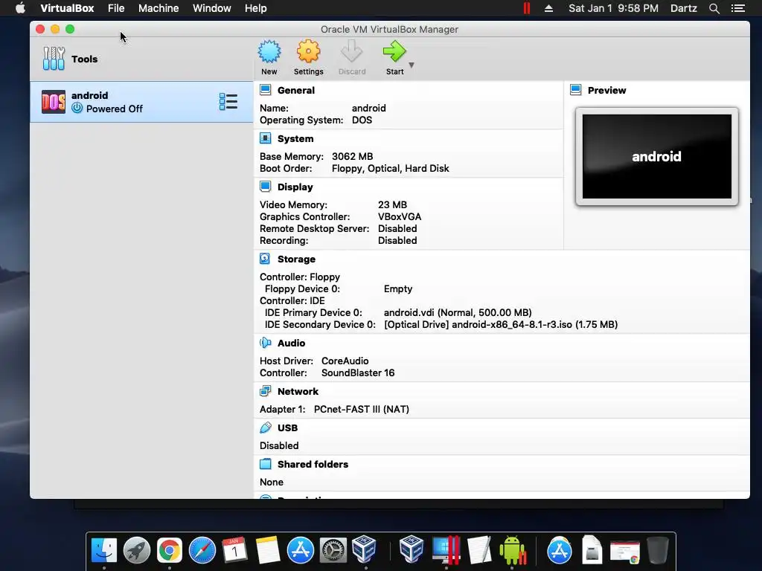Open the VirtualBox app menu
This screenshot has width=762, height=571.
click(67, 8)
